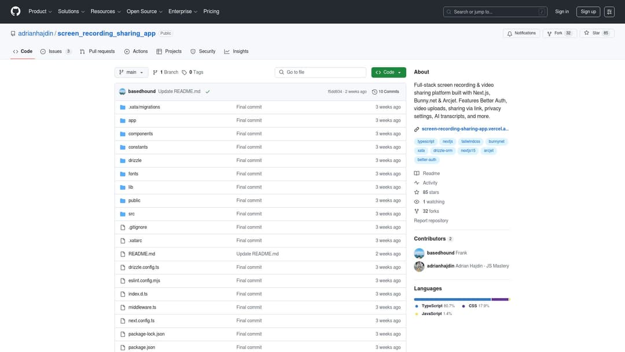The image size is (625, 352).
Task: Expand the Resources menu
Action: pyautogui.click(x=105, y=12)
